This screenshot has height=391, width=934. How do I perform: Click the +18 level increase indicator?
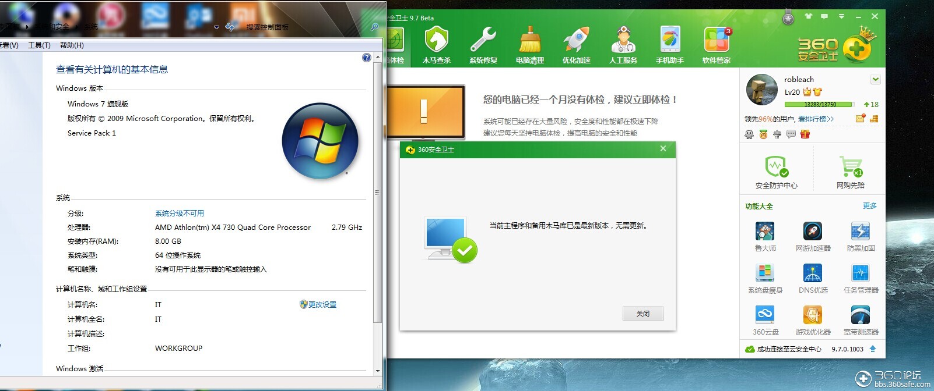click(871, 105)
